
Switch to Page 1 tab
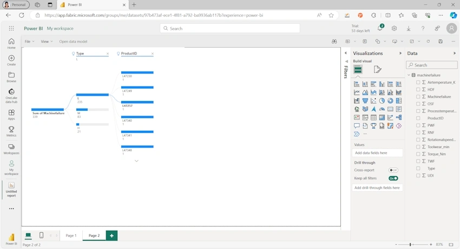(x=71, y=235)
